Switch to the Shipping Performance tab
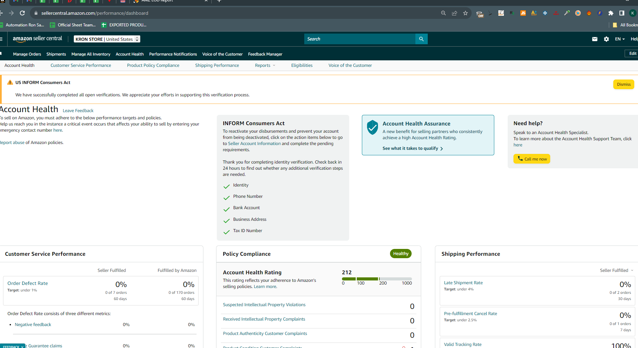The height and width of the screenshot is (348, 638). (217, 65)
